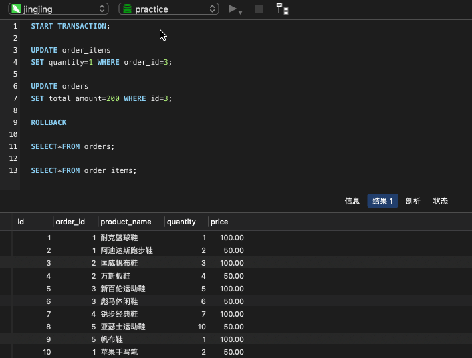Open the jingjing connection dropdown
Screen dimensions: 472x358
point(58,9)
